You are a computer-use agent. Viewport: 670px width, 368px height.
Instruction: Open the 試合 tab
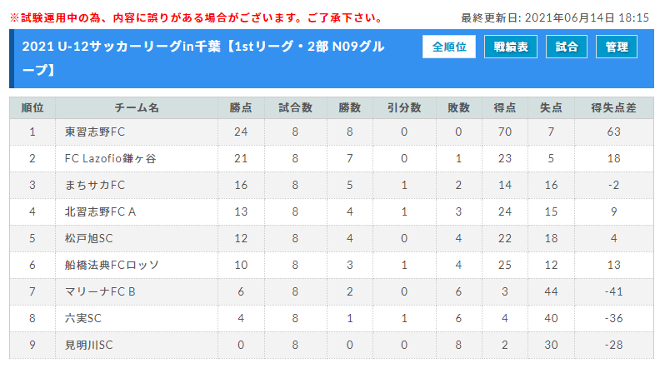click(x=567, y=47)
